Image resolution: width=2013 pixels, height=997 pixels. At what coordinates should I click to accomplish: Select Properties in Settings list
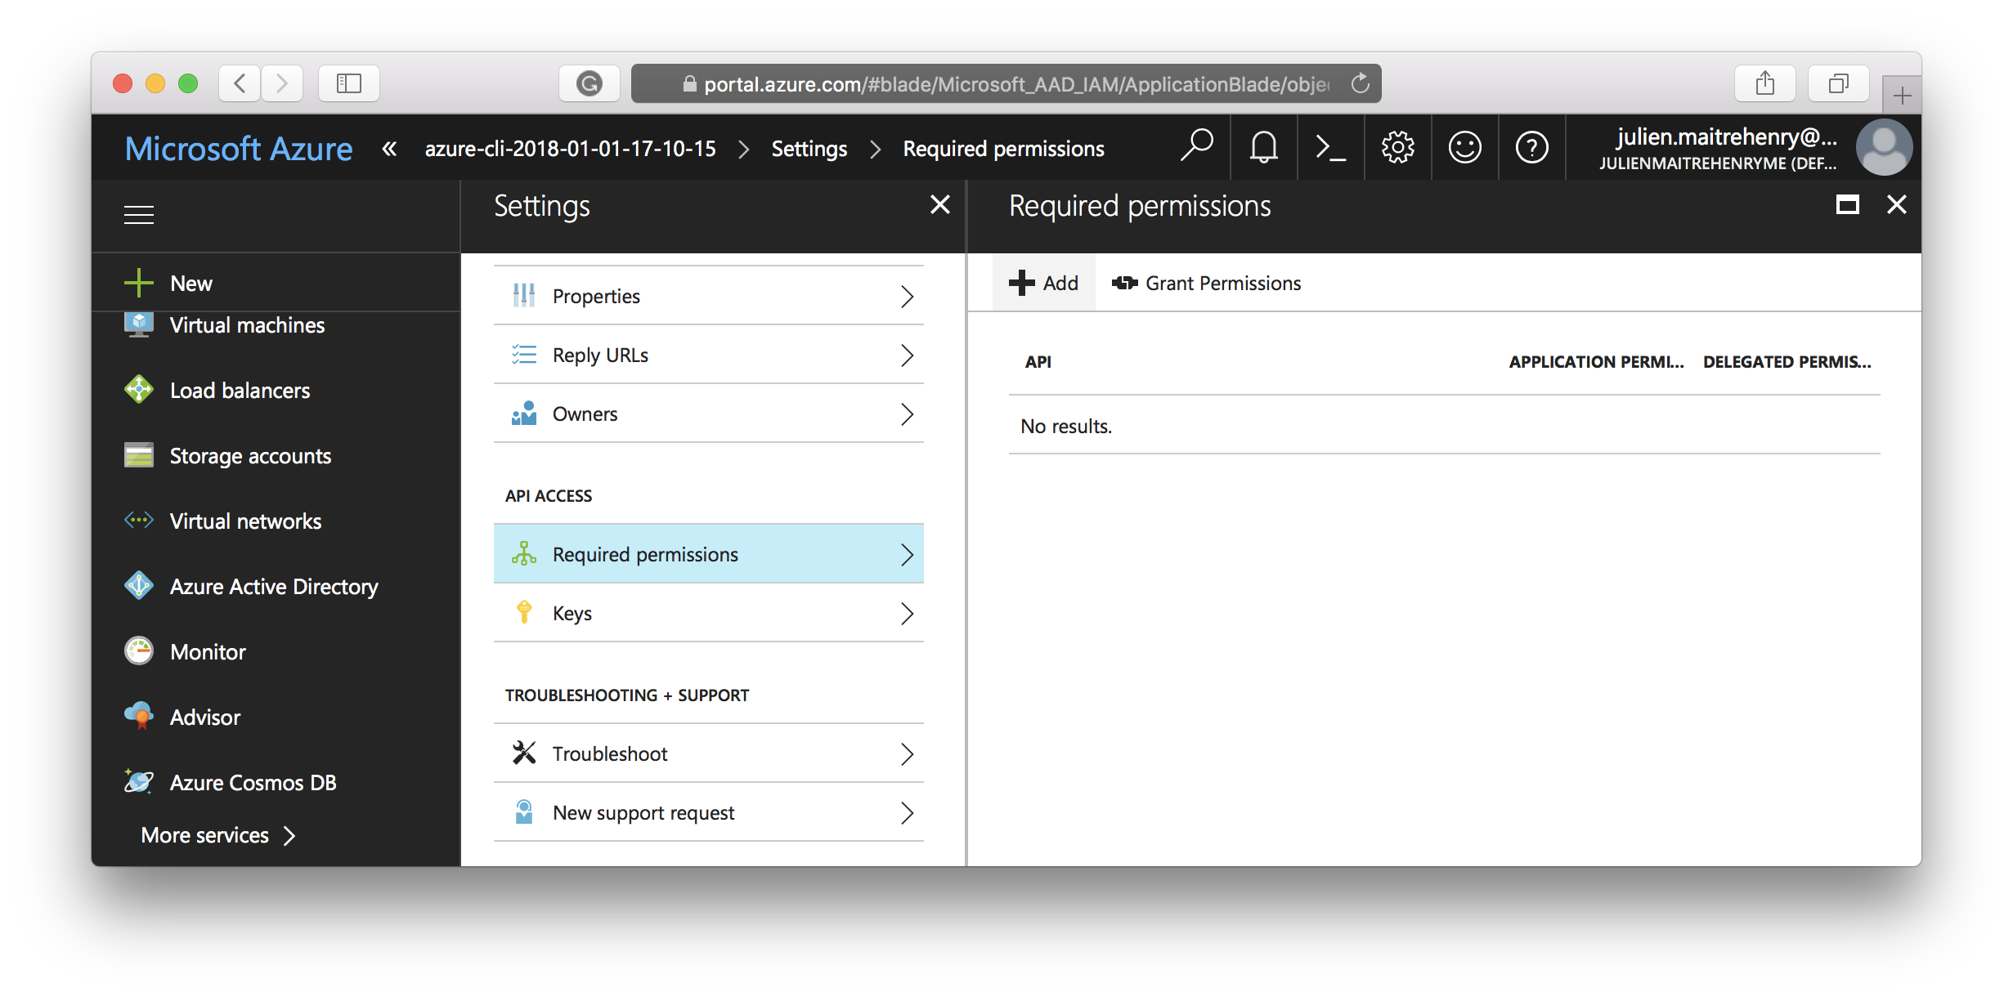tap(709, 296)
